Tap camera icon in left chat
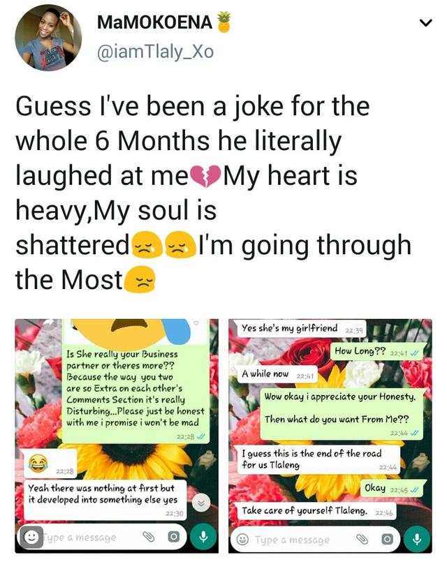The image size is (447, 562). 173,538
